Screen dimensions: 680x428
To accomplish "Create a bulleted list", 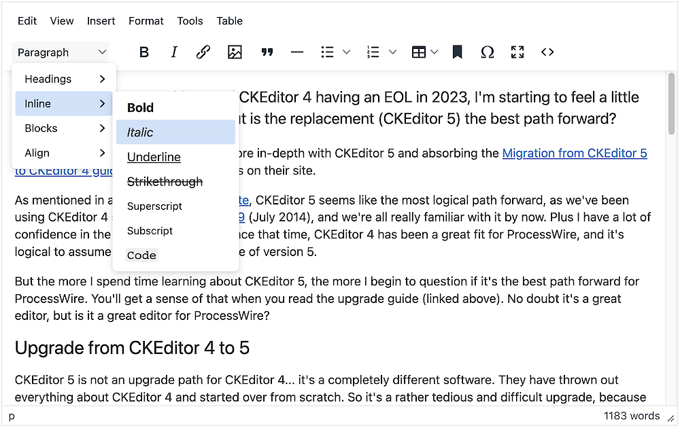I will [x=328, y=52].
